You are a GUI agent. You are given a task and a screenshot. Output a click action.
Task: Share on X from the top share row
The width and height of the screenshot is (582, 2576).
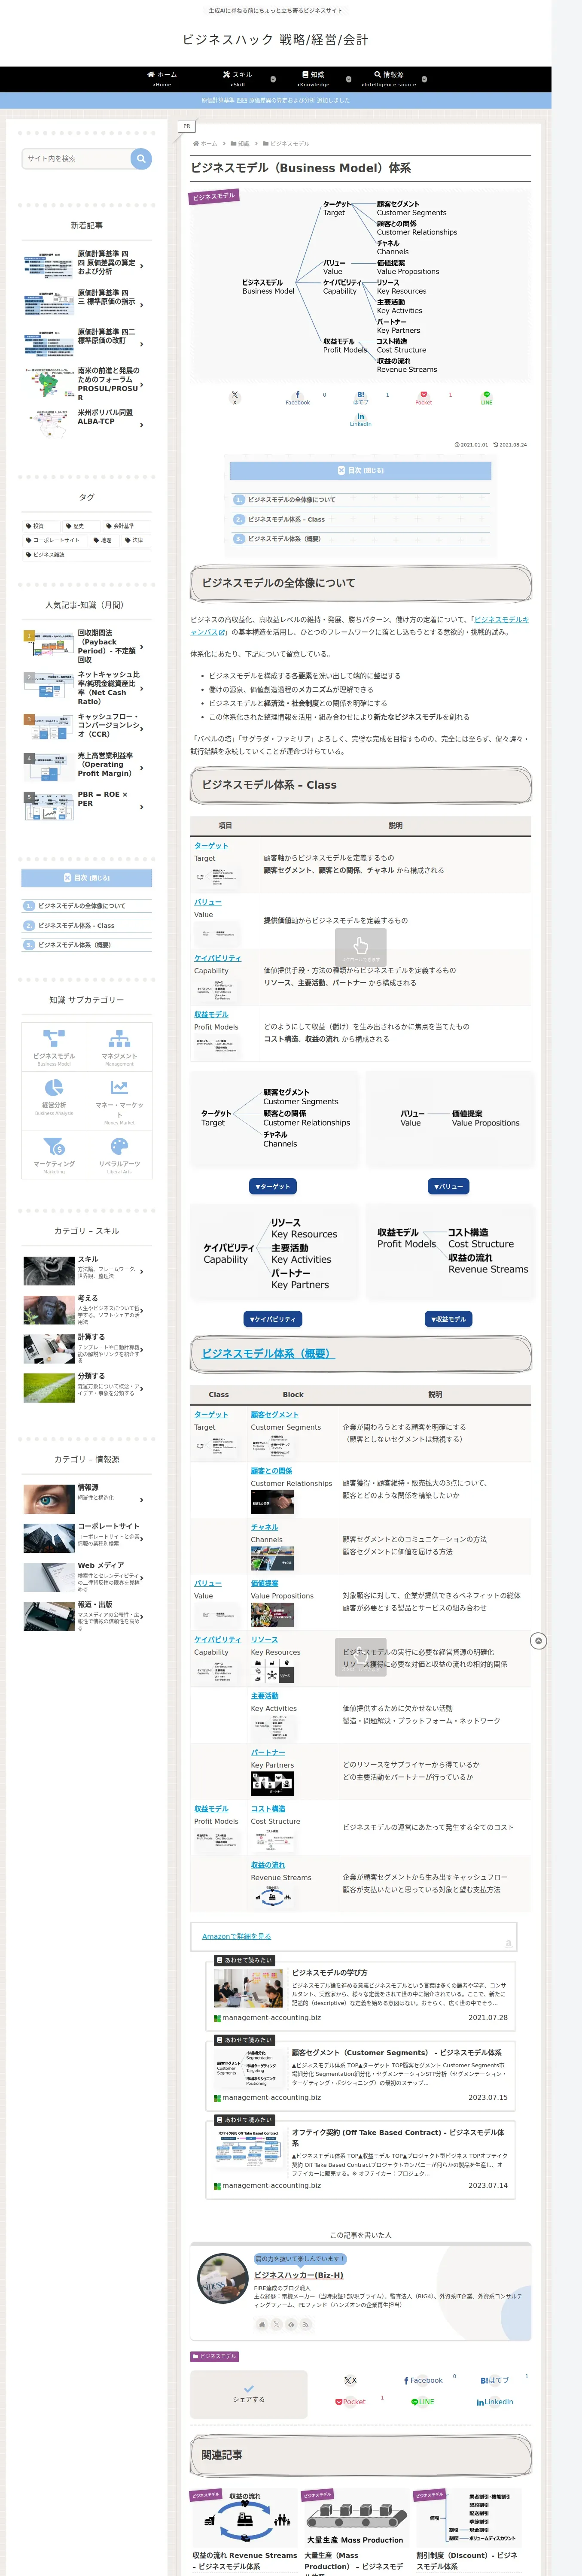pos(235,398)
